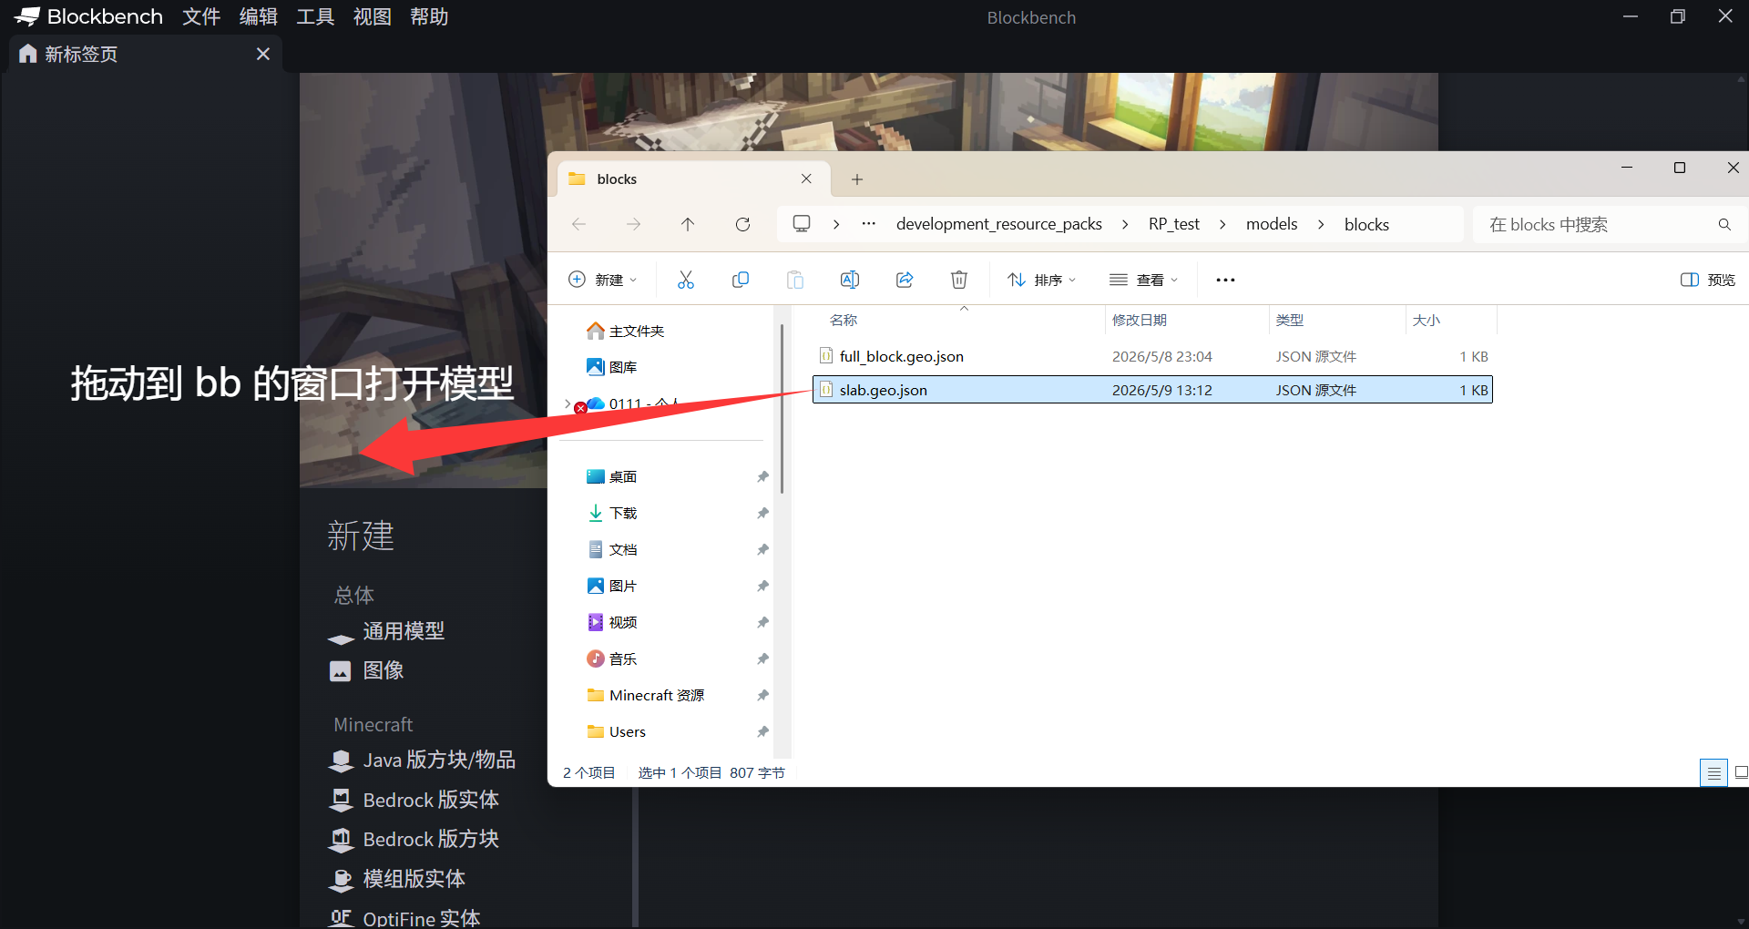Image resolution: width=1749 pixels, height=929 pixels.
Task: Click the Bedrock 版方块 format icon
Action: (x=341, y=839)
